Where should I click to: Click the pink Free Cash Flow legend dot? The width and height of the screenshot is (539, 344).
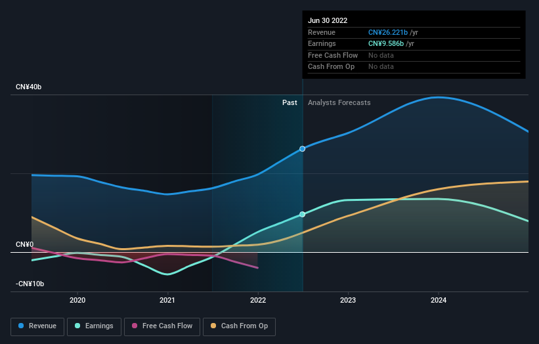click(x=135, y=326)
